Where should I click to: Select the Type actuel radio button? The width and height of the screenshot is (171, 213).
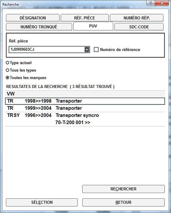point(7,63)
